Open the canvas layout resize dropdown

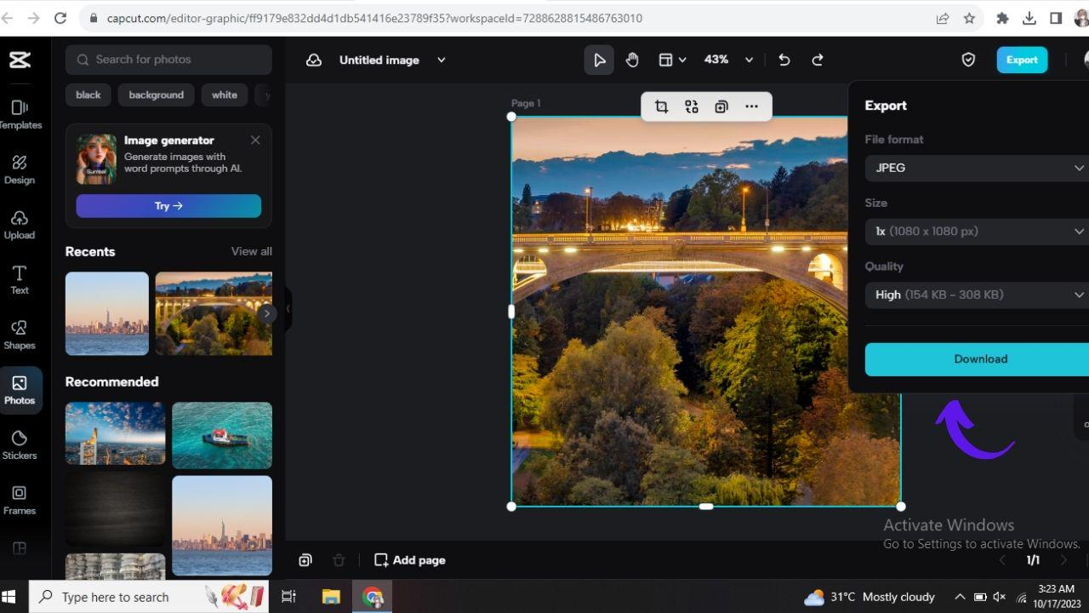(x=672, y=60)
